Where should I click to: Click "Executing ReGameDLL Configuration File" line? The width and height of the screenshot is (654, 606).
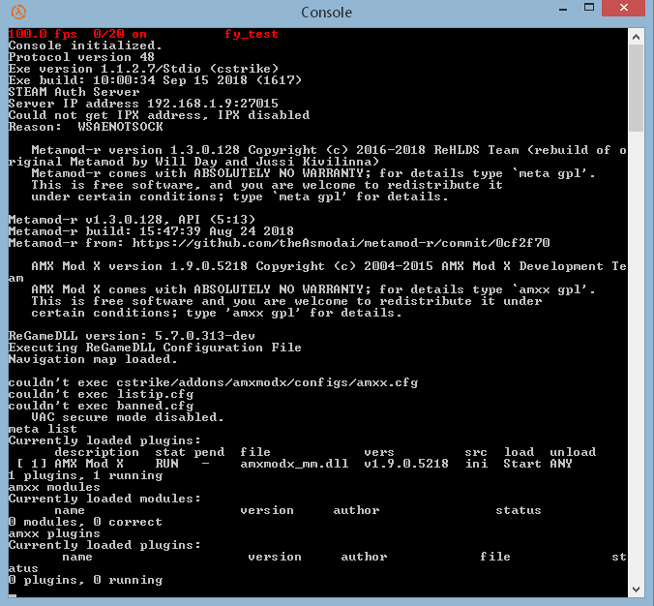(155, 348)
